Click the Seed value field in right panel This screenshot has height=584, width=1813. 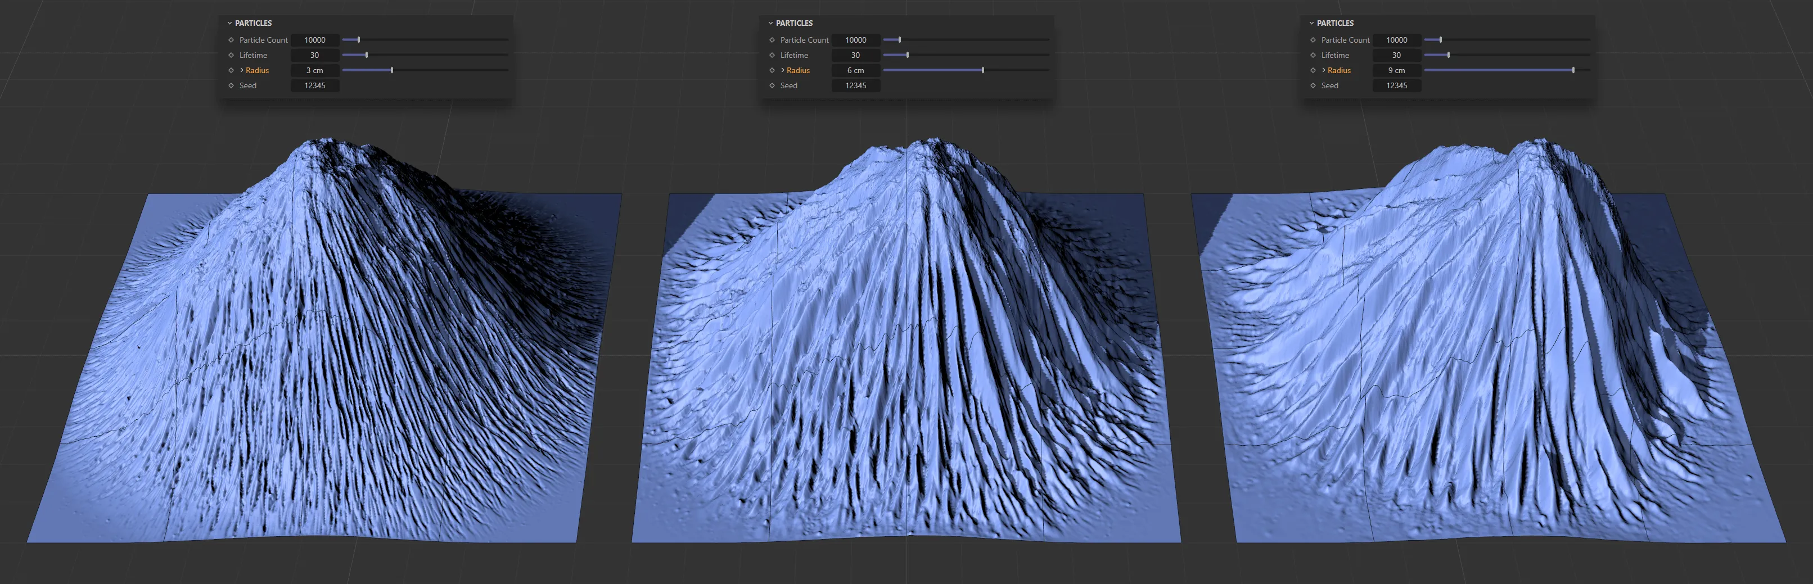click(1396, 86)
